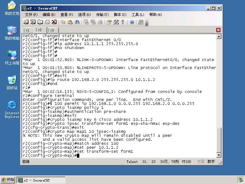Screen dimensions: 245x184
Task: Switch to the r3 session tab
Action: [52, 30]
